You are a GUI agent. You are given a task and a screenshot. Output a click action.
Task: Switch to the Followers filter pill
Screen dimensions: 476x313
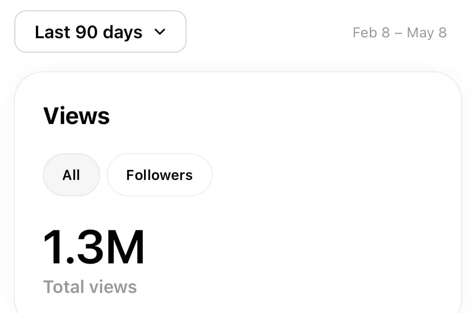pyautogui.click(x=159, y=175)
